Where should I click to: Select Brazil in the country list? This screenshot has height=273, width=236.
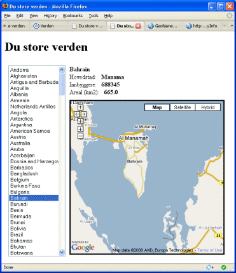tap(34, 235)
